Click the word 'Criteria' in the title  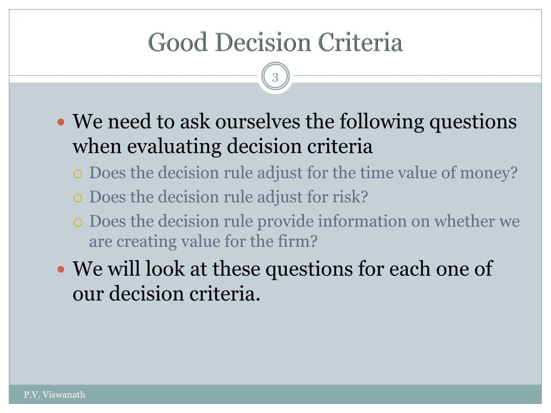pos(360,42)
